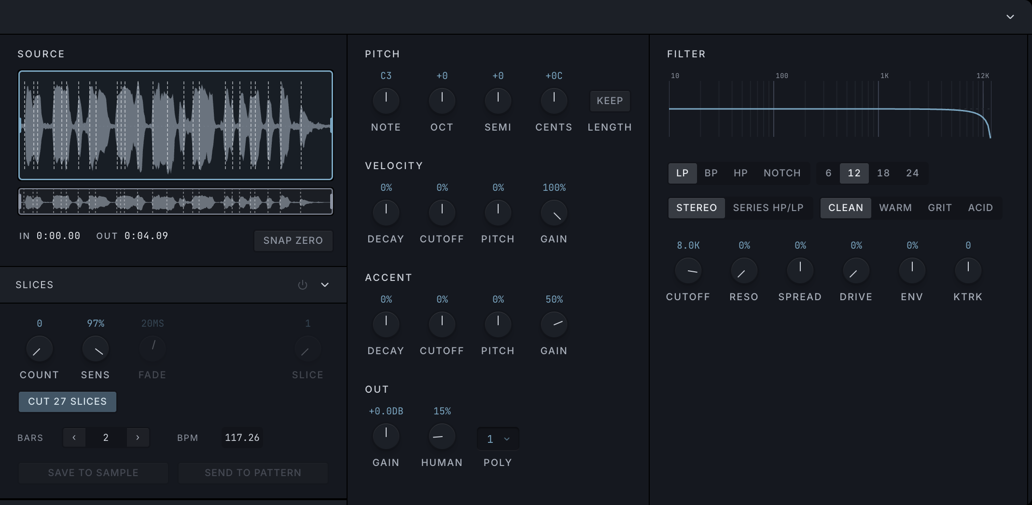The height and width of the screenshot is (505, 1032).
Task: Set filter slope to 12
Action: click(854, 173)
